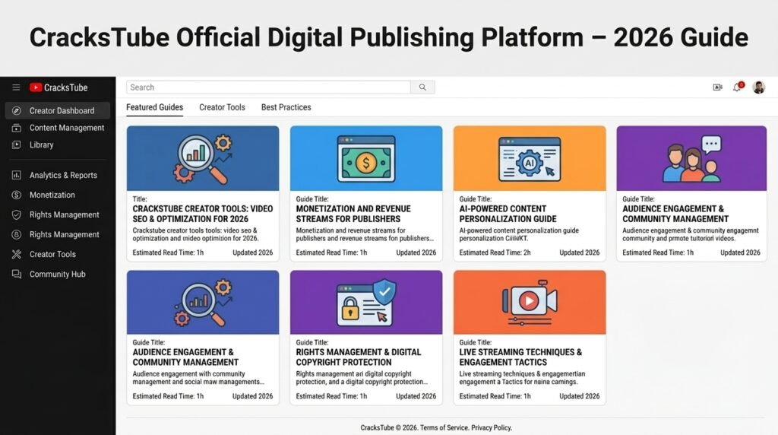Open the Video SEO & Optimization thumbnail

click(202, 158)
